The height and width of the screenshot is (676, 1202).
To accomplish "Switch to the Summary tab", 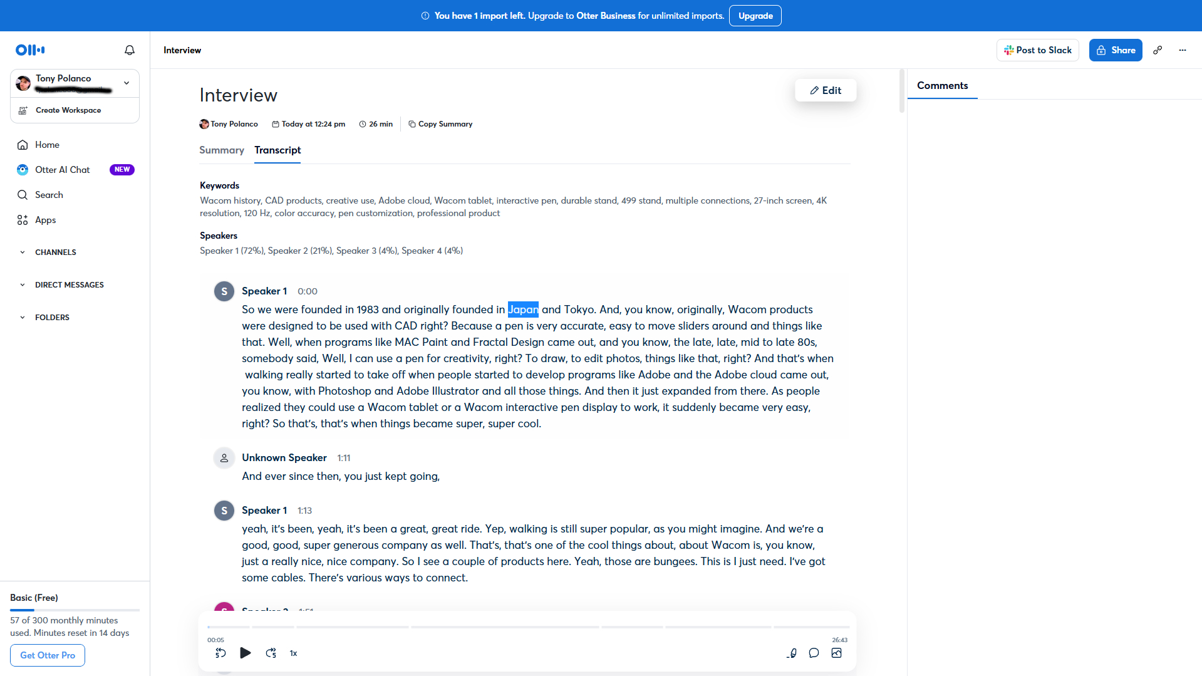I will (x=221, y=150).
